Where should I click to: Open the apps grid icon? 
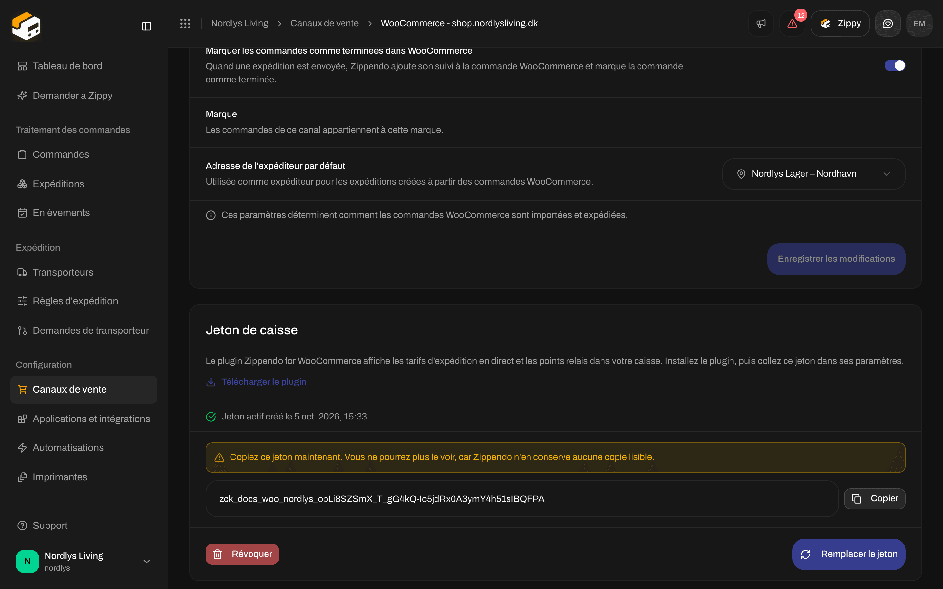[x=185, y=23]
